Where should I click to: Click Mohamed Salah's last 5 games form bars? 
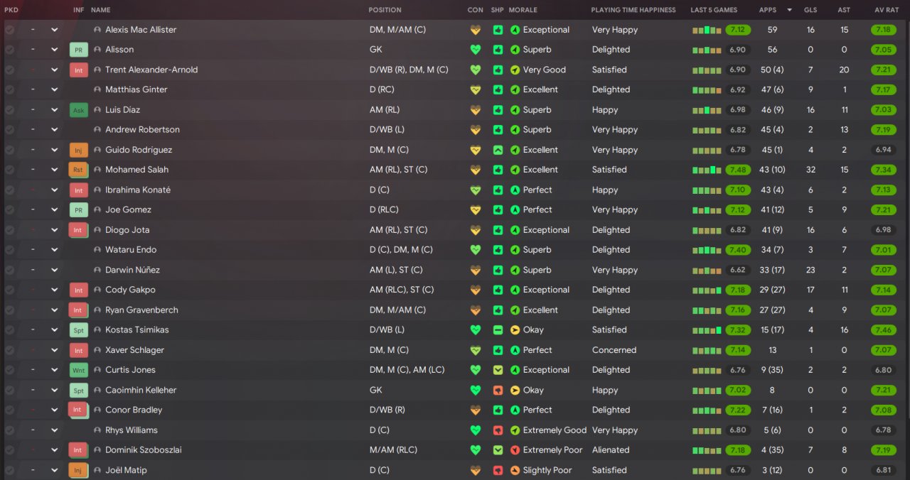(x=707, y=170)
